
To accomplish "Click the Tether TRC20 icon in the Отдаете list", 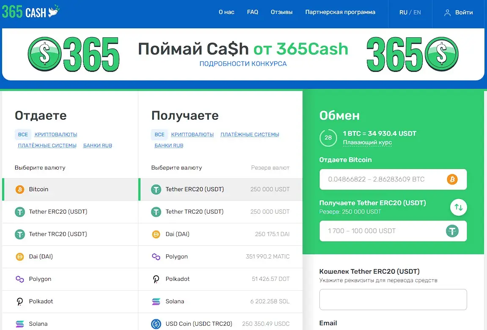I will [20, 234].
